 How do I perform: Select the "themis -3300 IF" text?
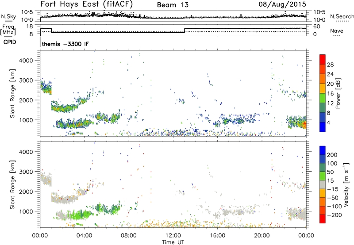(x=65, y=44)
